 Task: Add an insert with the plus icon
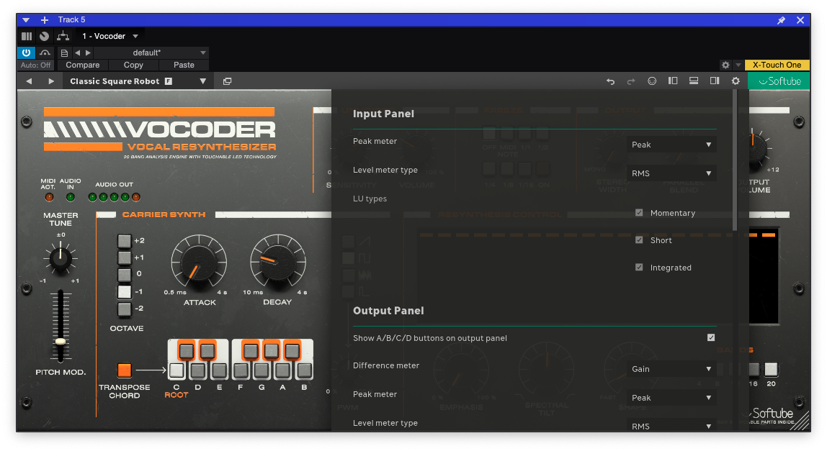pos(45,20)
